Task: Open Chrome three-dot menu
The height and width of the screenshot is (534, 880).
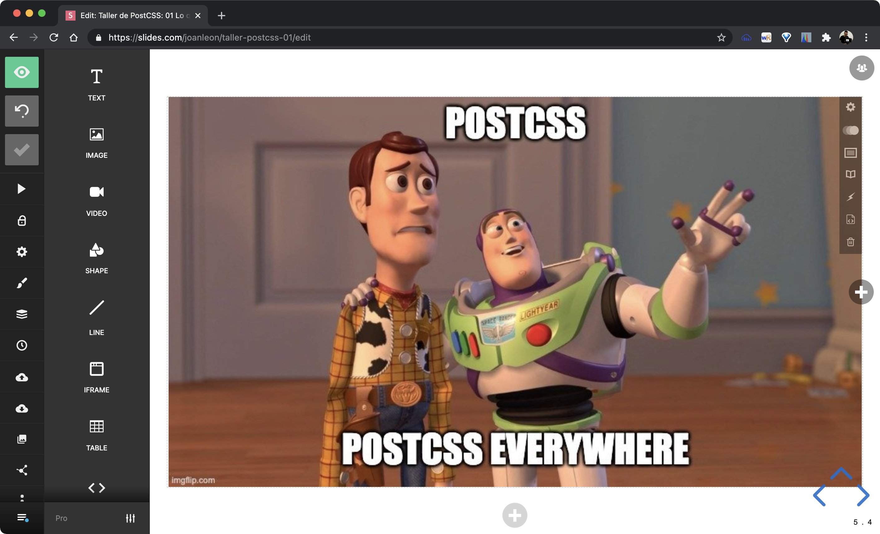Action: click(866, 37)
